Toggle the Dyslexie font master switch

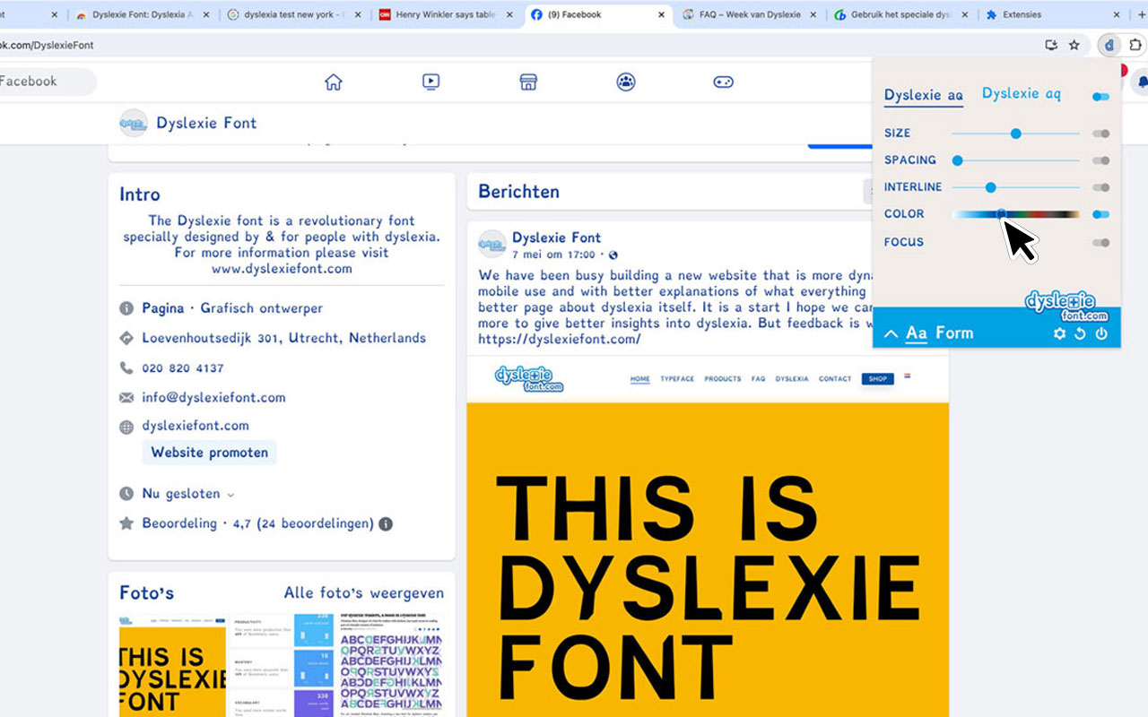pos(1100,97)
